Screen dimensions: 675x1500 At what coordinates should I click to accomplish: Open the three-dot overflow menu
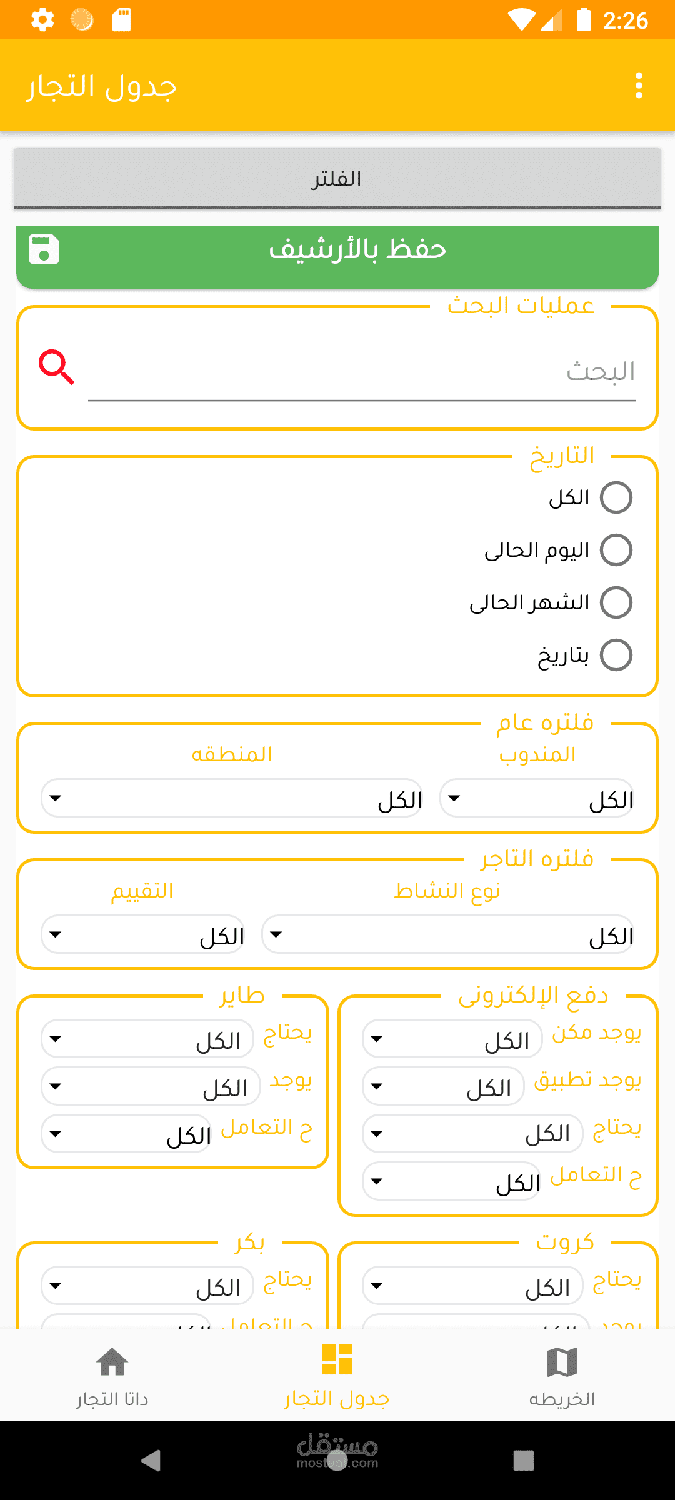tap(638, 86)
